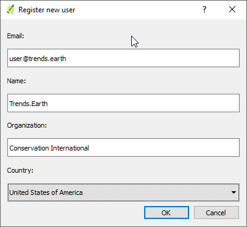Click the Email input field
Viewport: 247px width, 227px height.
(x=123, y=58)
